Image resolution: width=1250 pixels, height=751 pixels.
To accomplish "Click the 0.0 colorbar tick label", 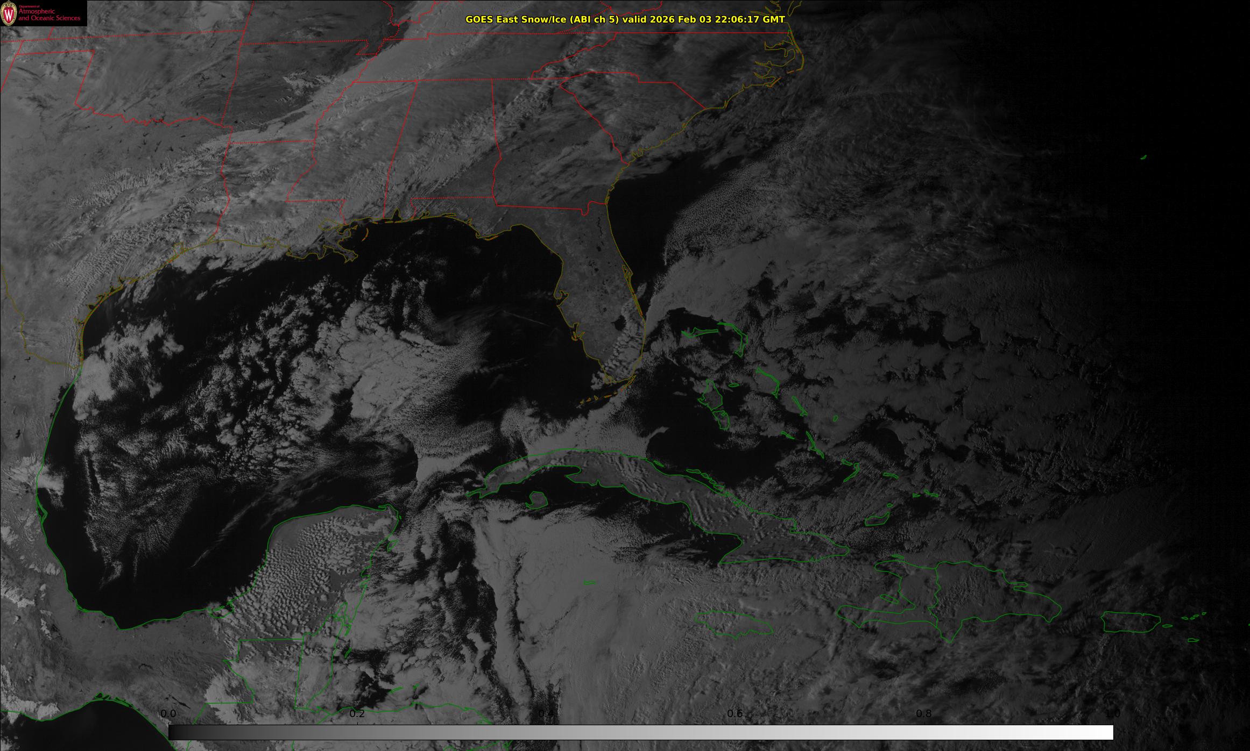I will 168,714.
